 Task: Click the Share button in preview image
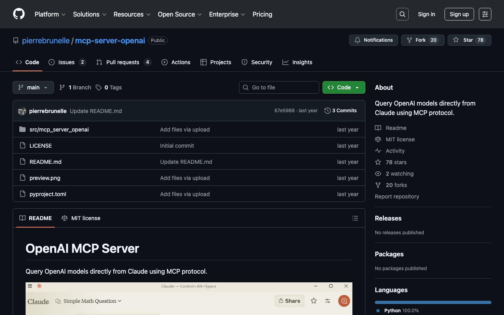289,301
